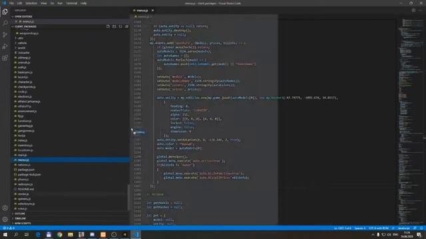Open inventory.js in the file tree
Image resolution: width=426 pixels, height=239 pixels.
coord(25,145)
